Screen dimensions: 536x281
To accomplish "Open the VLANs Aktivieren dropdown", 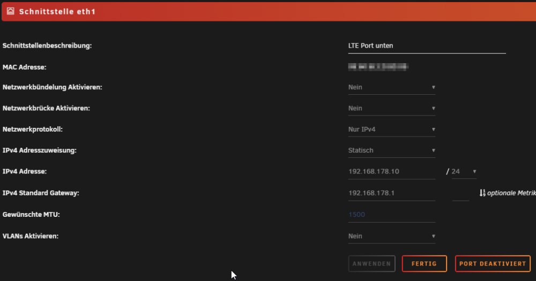I will pos(392,236).
